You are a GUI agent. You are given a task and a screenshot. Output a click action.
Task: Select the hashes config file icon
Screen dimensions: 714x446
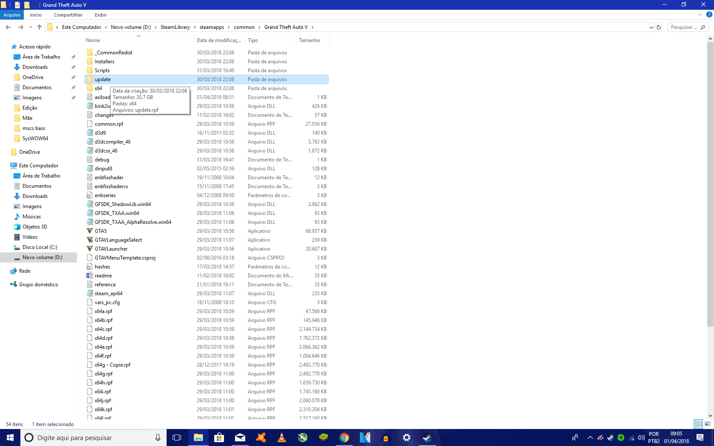click(90, 267)
